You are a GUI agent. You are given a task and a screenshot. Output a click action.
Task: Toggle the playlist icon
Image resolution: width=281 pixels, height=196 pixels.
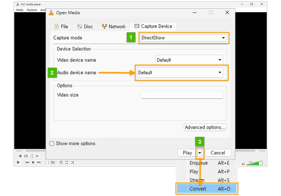tap(61, 163)
